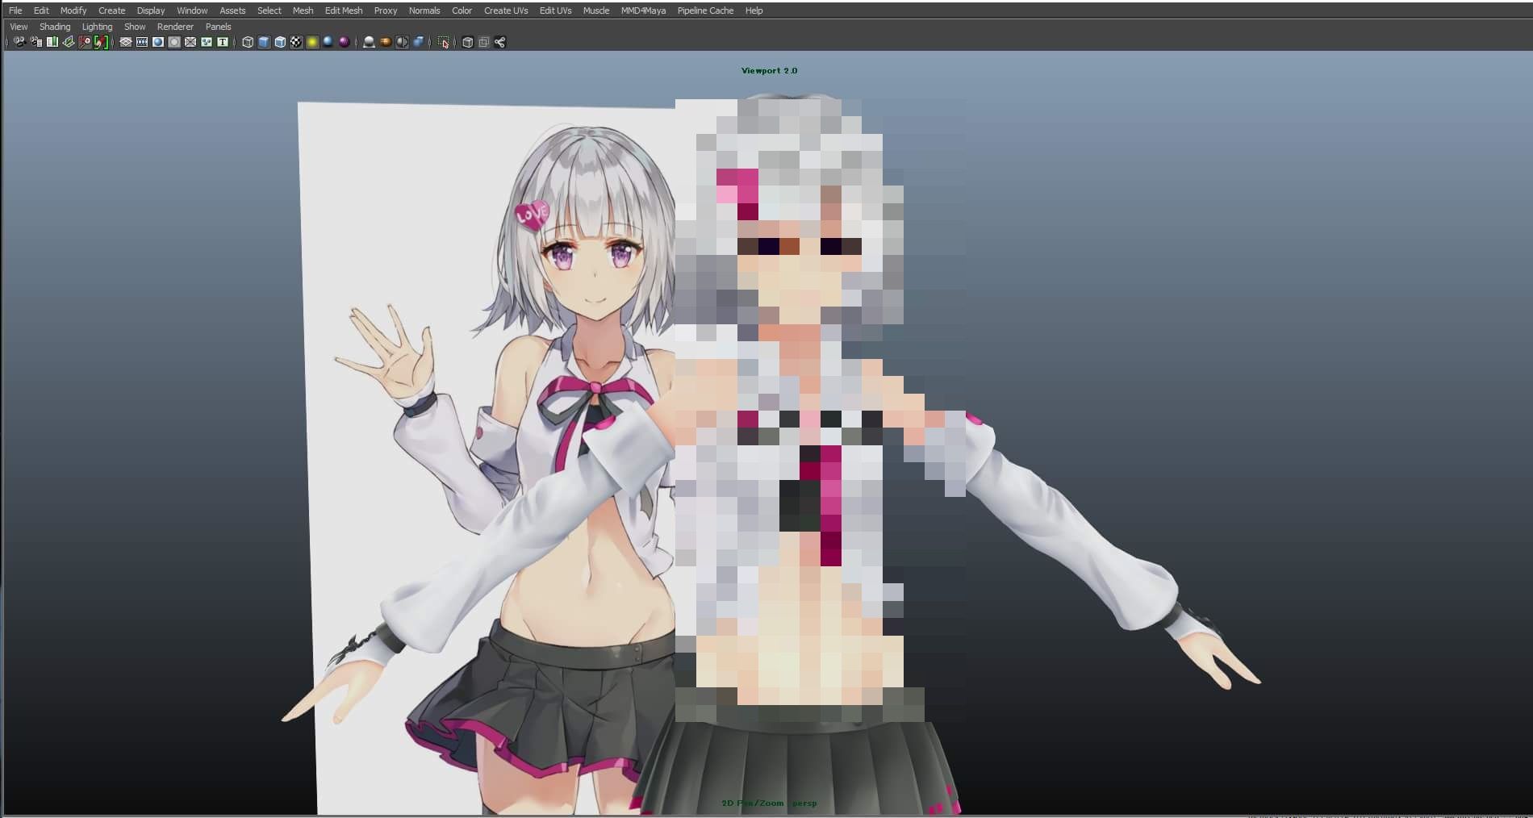
Task: Toggle the Safe Title T icon
Action: 223,42
